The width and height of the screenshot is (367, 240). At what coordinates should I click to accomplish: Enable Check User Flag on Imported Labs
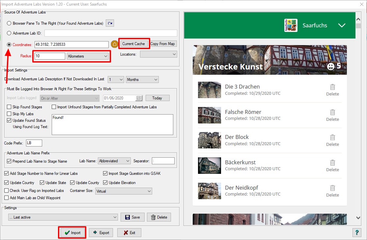[7, 190]
